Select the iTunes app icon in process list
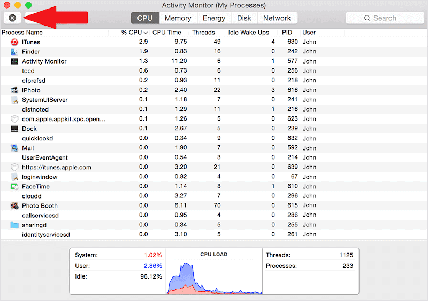428x301 pixels. point(14,42)
